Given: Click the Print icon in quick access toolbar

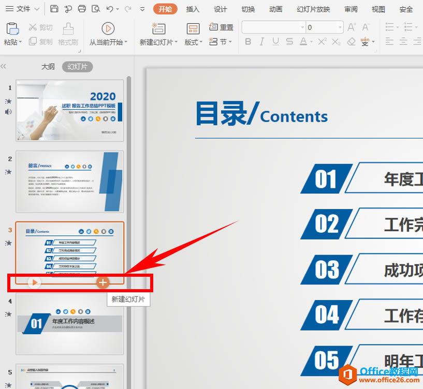Looking at the screenshot, I should coord(82,9).
